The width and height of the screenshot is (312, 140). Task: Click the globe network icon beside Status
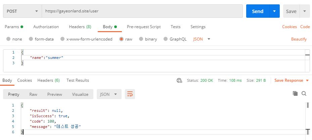coord(179,80)
